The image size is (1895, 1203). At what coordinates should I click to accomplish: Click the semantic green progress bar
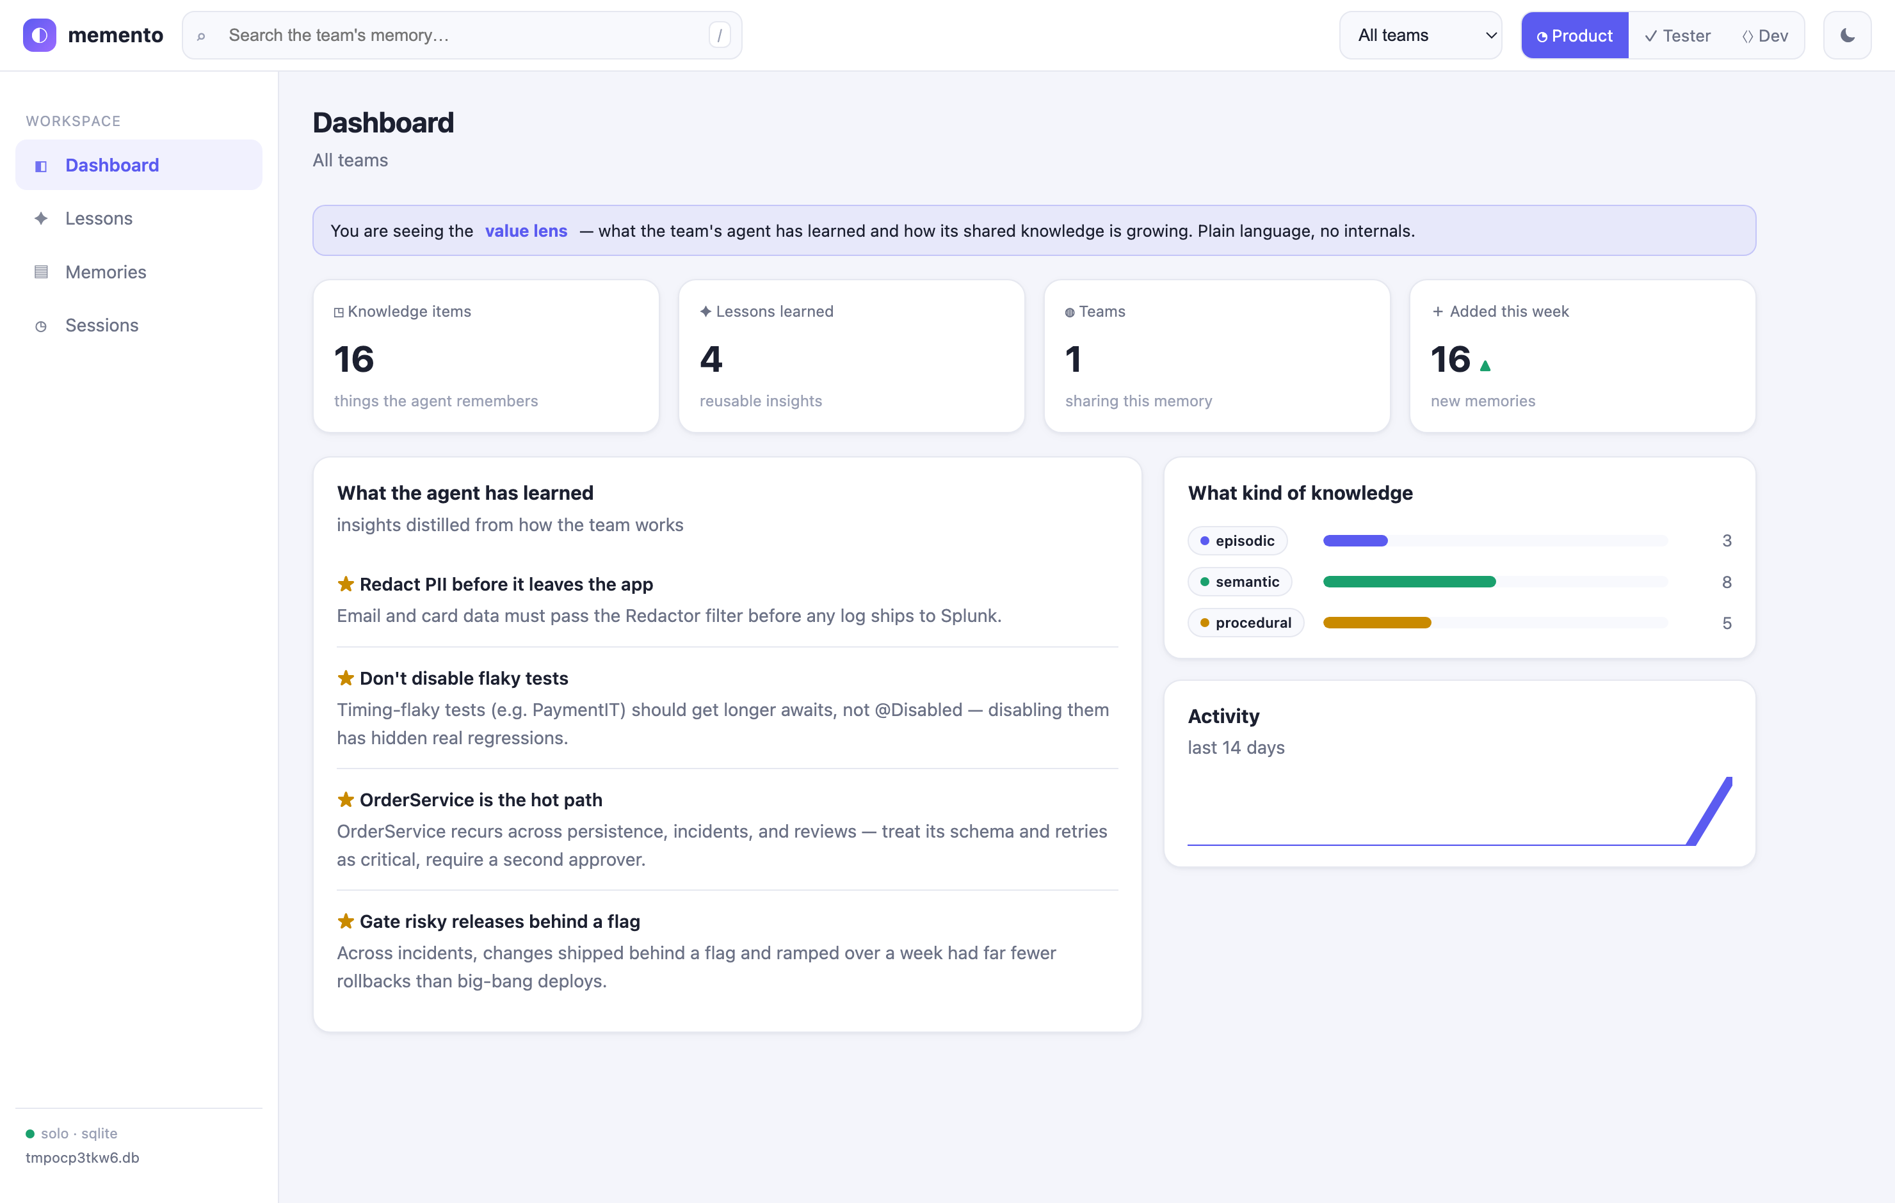pyautogui.click(x=1408, y=582)
